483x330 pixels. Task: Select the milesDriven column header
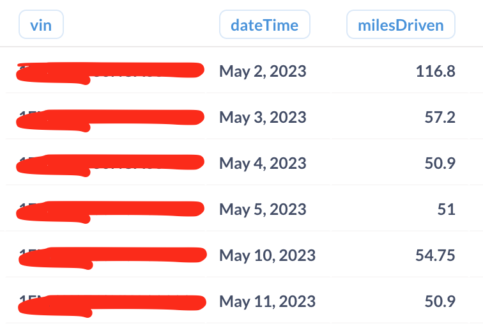click(401, 25)
